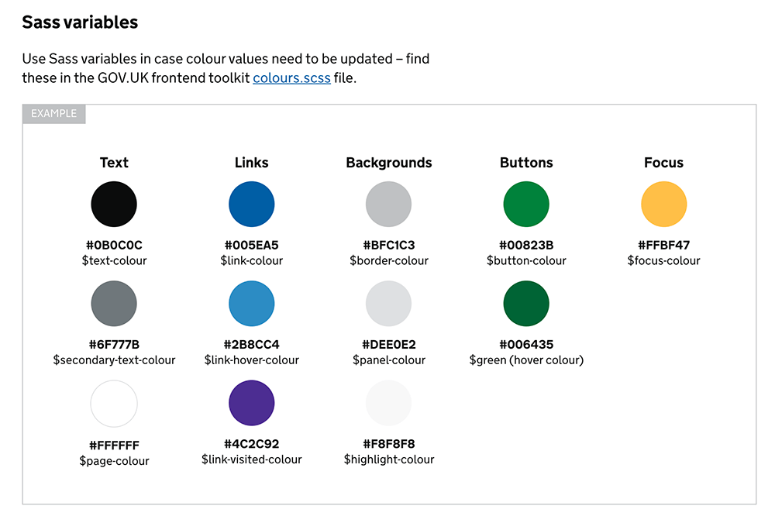Select the blue #005EA5 link colour circle
Viewport: 775px width, 523px height.
[x=252, y=205]
